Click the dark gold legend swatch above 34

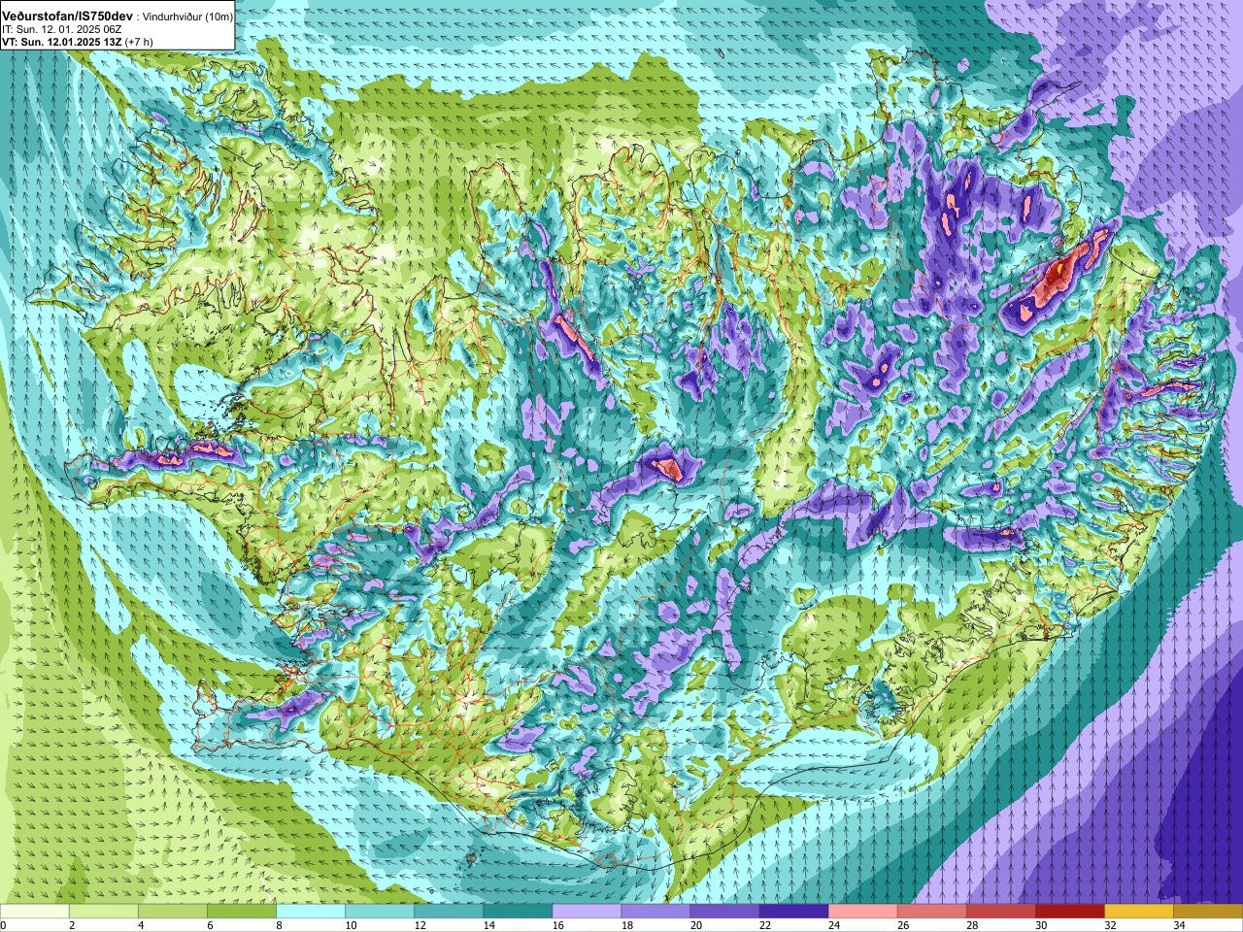1208,912
